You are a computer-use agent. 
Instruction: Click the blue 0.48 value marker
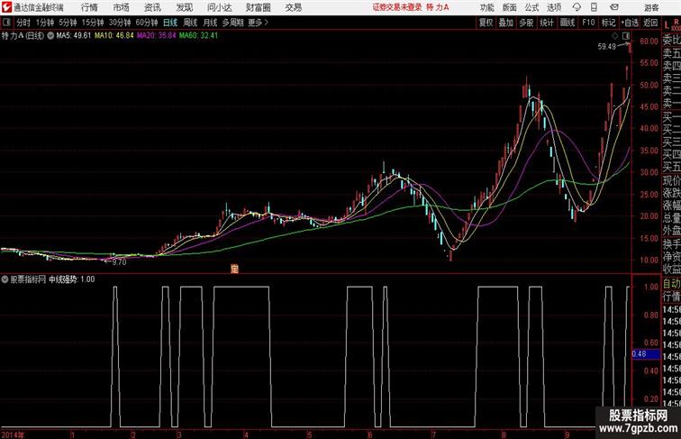pos(646,353)
